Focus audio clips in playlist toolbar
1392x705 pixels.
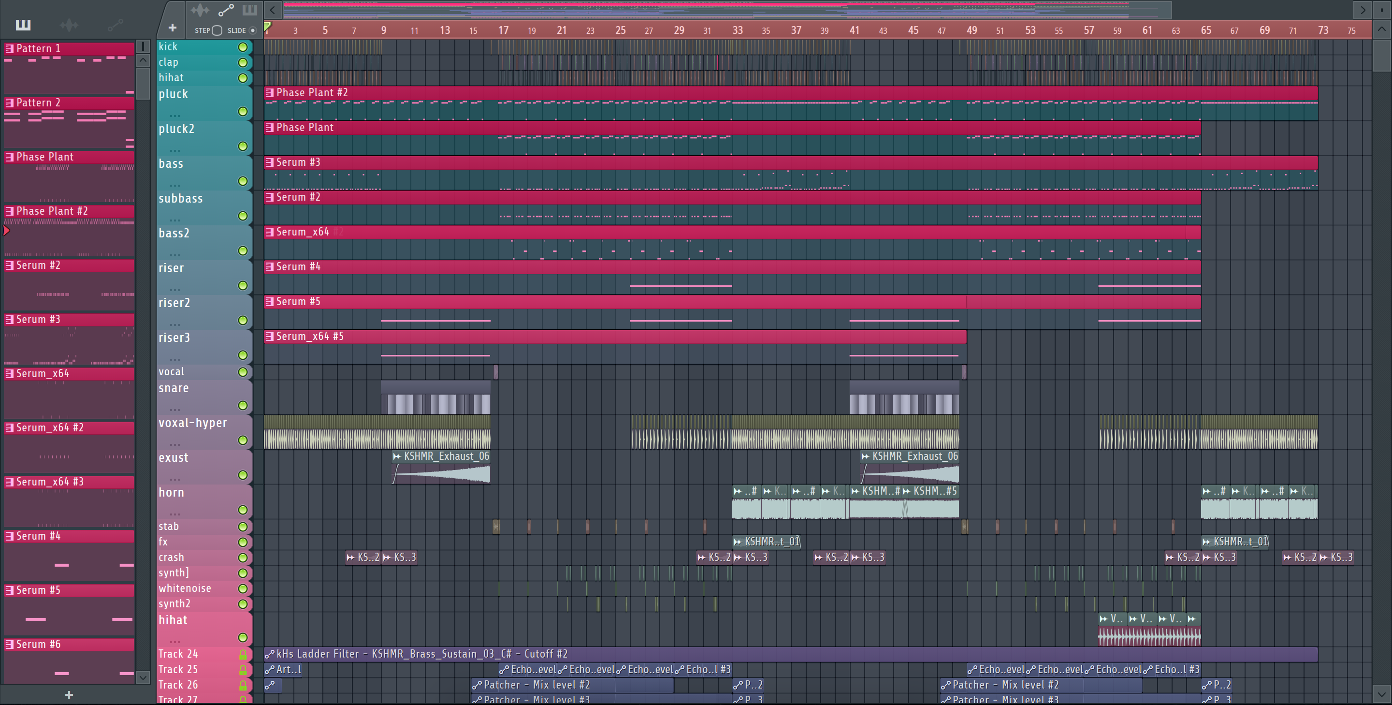[x=200, y=10]
